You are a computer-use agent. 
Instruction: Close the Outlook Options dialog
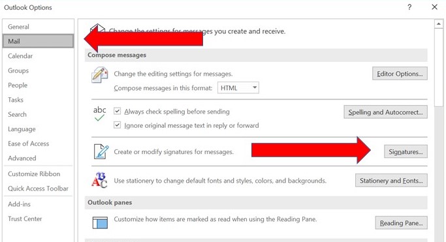click(x=434, y=7)
